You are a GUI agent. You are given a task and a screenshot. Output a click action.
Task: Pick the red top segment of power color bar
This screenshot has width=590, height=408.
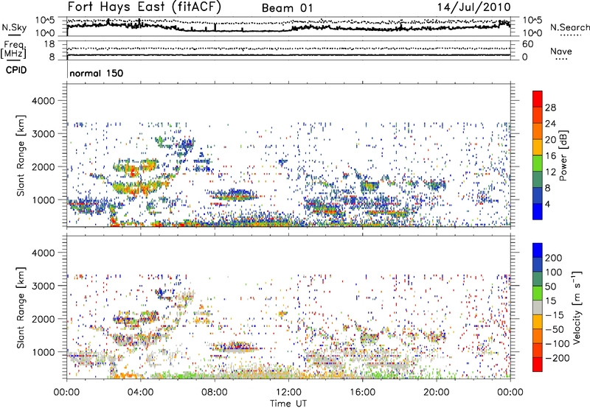click(538, 99)
